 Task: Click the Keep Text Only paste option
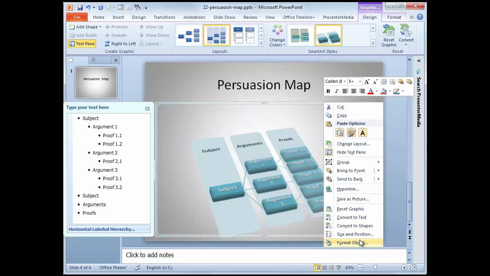(363, 133)
